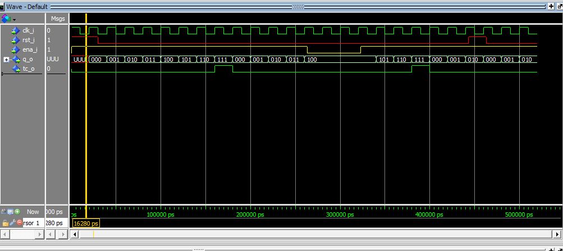563x251 pixels.
Task: Toggle the cursor lock padlock icon
Action: pos(6,223)
